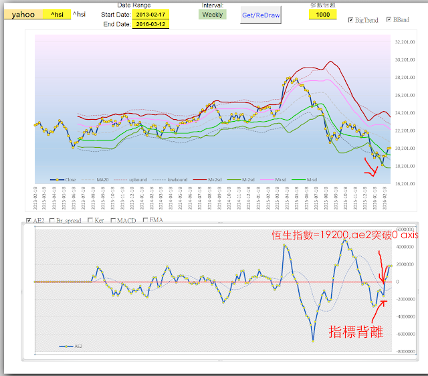The width and height of the screenshot is (428, 376).
Task: Click the -8000000 axis label in AE2 chart
Action: pyautogui.click(x=406, y=352)
